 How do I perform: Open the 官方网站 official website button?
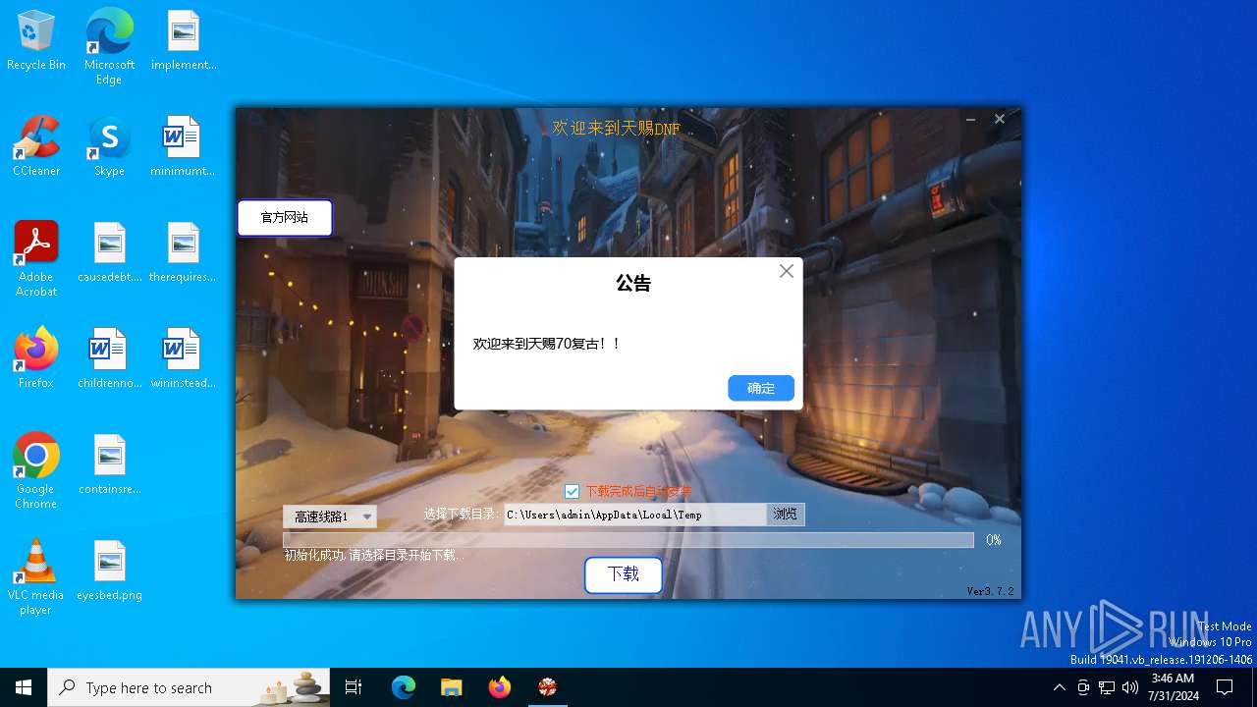coord(285,218)
